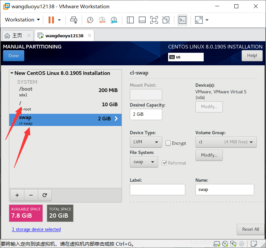Image resolution: width=266 pixels, height=248 pixels.
Task: Revert to the previous snapshot
Action: [x=102, y=20]
